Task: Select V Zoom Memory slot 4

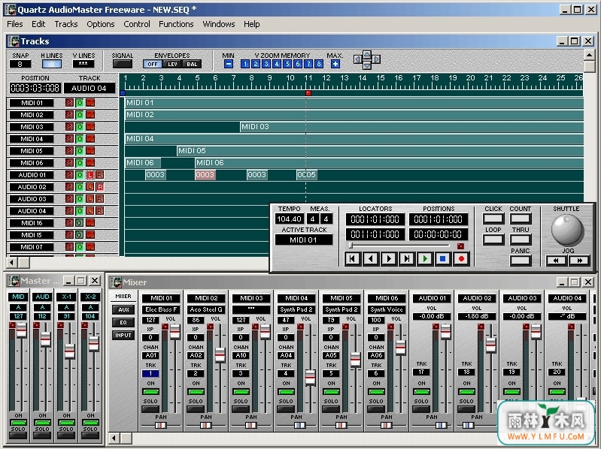Action: [276, 64]
